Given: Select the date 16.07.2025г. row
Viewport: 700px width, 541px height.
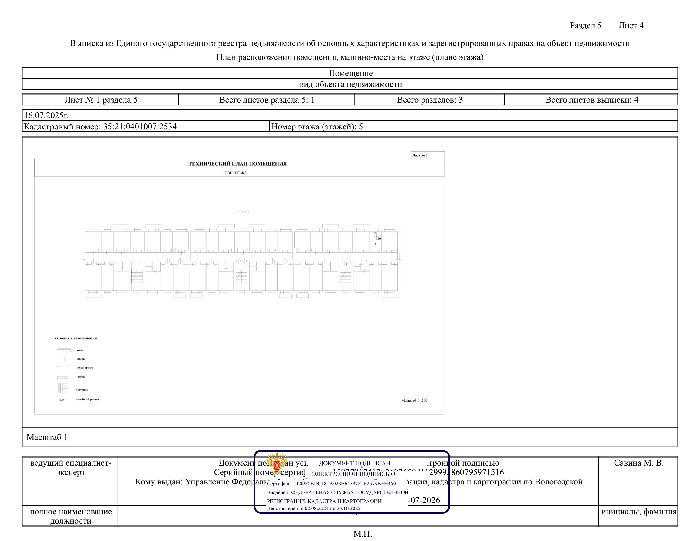Looking at the screenshot, I should pos(46,115).
